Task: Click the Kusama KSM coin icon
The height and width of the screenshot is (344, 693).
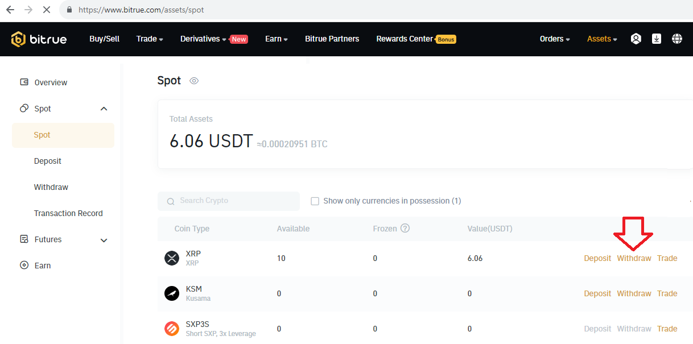Action: click(x=172, y=293)
